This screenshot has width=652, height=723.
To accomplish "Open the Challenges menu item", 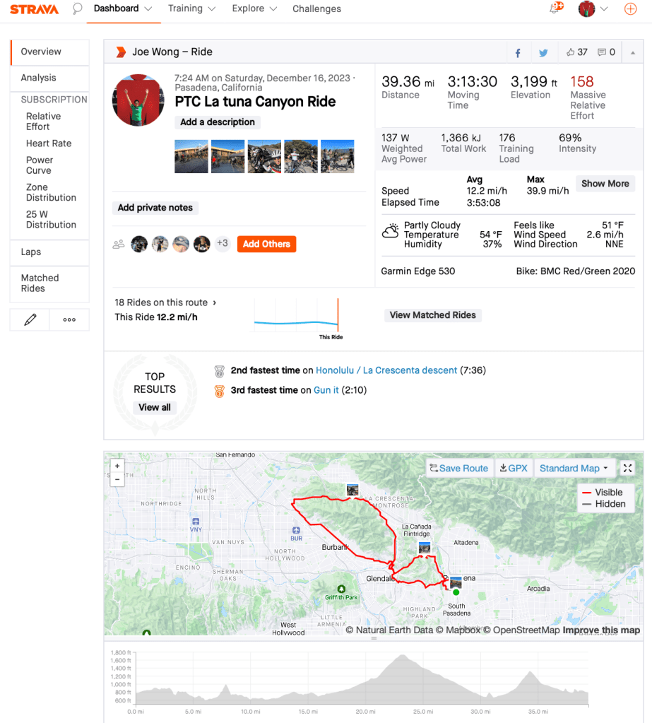I will tap(316, 9).
